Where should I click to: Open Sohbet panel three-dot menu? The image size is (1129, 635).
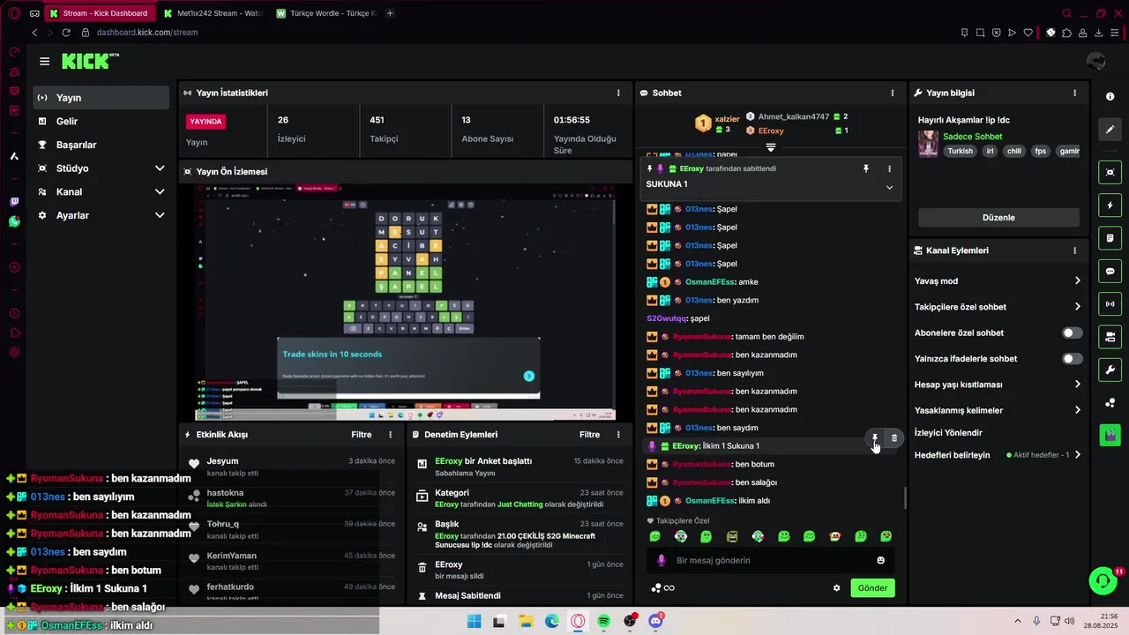(892, 93)
